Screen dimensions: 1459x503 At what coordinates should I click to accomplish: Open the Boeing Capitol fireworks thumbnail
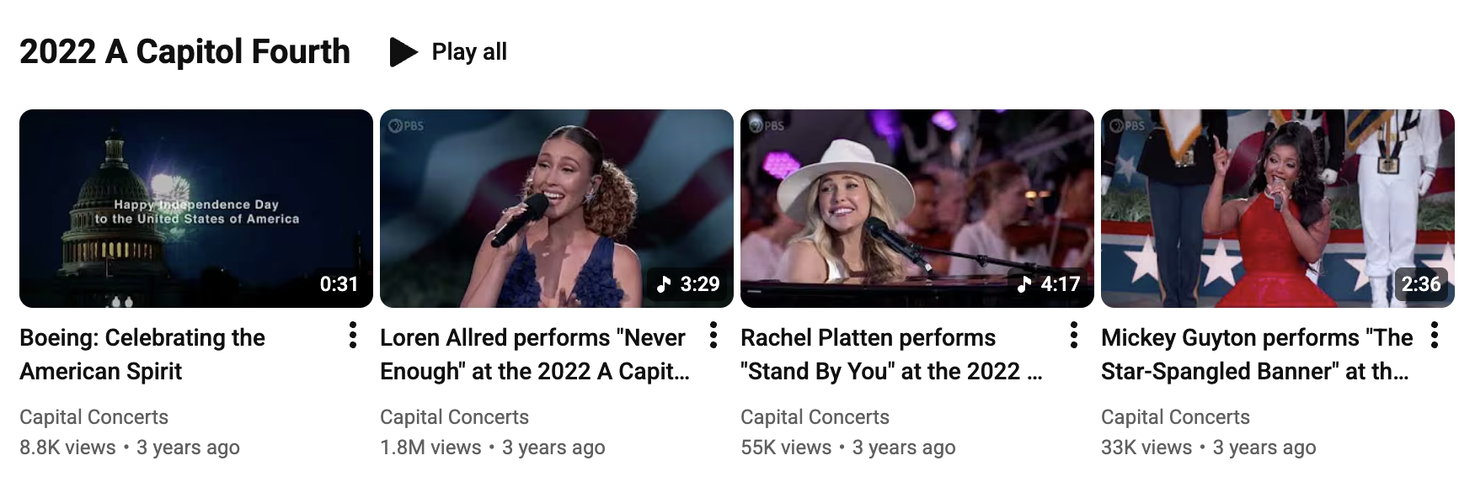pyautogui.click(x=196, y=209)
